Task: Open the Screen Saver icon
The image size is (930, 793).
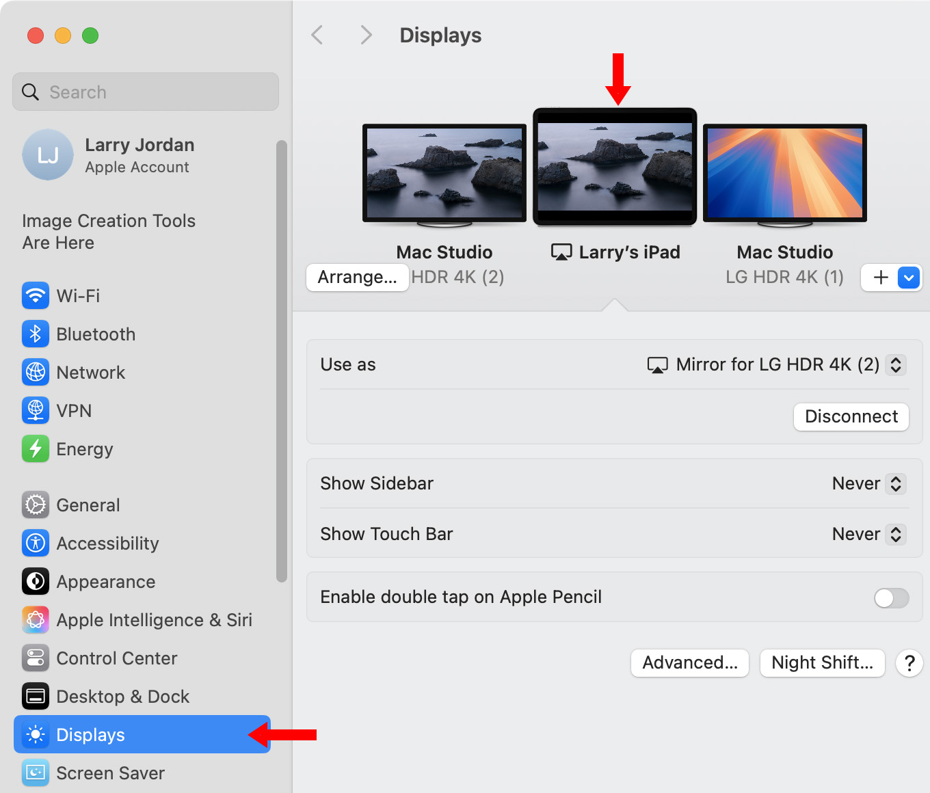Action: [36, 772]
